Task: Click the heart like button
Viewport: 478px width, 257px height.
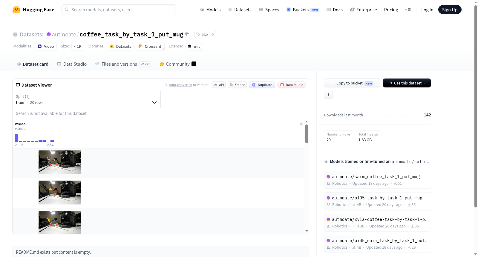Action: [x=202, y=34]
